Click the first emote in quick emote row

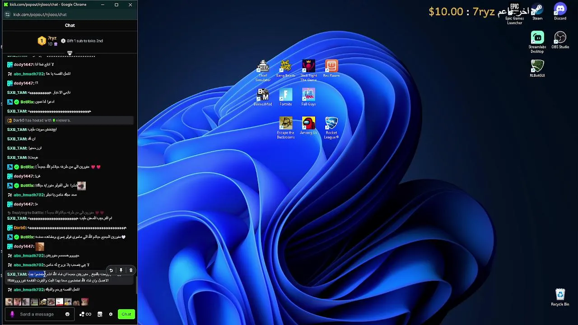(x=9, y=302)
